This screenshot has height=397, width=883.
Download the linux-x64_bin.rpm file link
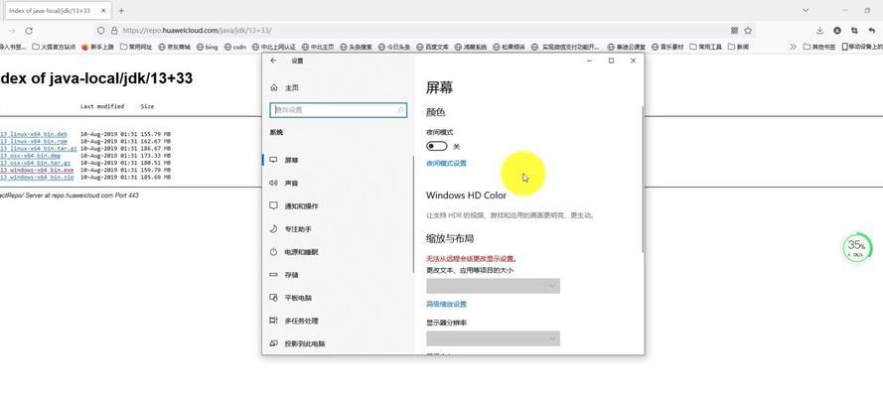tap(33, 141)
